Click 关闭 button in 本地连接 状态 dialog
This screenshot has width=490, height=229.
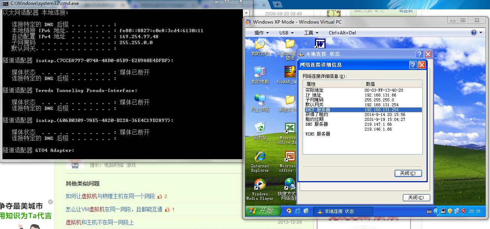[416, 198]
